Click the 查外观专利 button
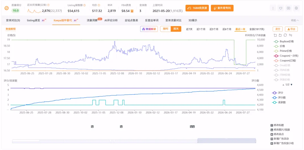This screenshot has height=150, width=304. click(x=222, y=8)
